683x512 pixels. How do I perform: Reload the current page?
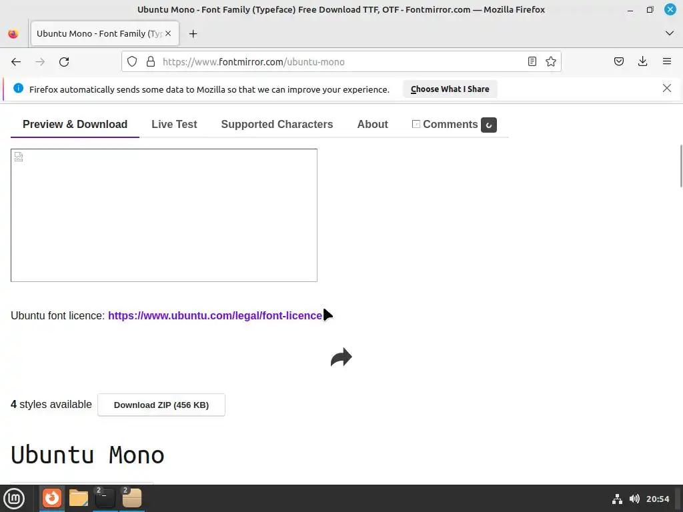pyautogui.click(x=64, y=62)
